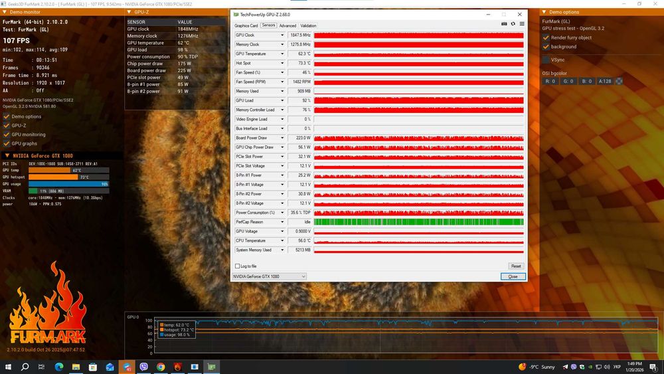Enable Log to file in GPU-Z
The image size is (664, 374).
[237, 266]
